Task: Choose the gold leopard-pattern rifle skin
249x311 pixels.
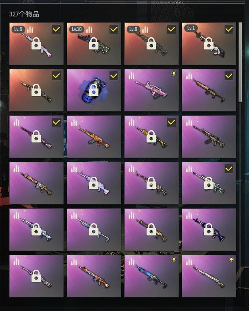Action: (36, 183)
